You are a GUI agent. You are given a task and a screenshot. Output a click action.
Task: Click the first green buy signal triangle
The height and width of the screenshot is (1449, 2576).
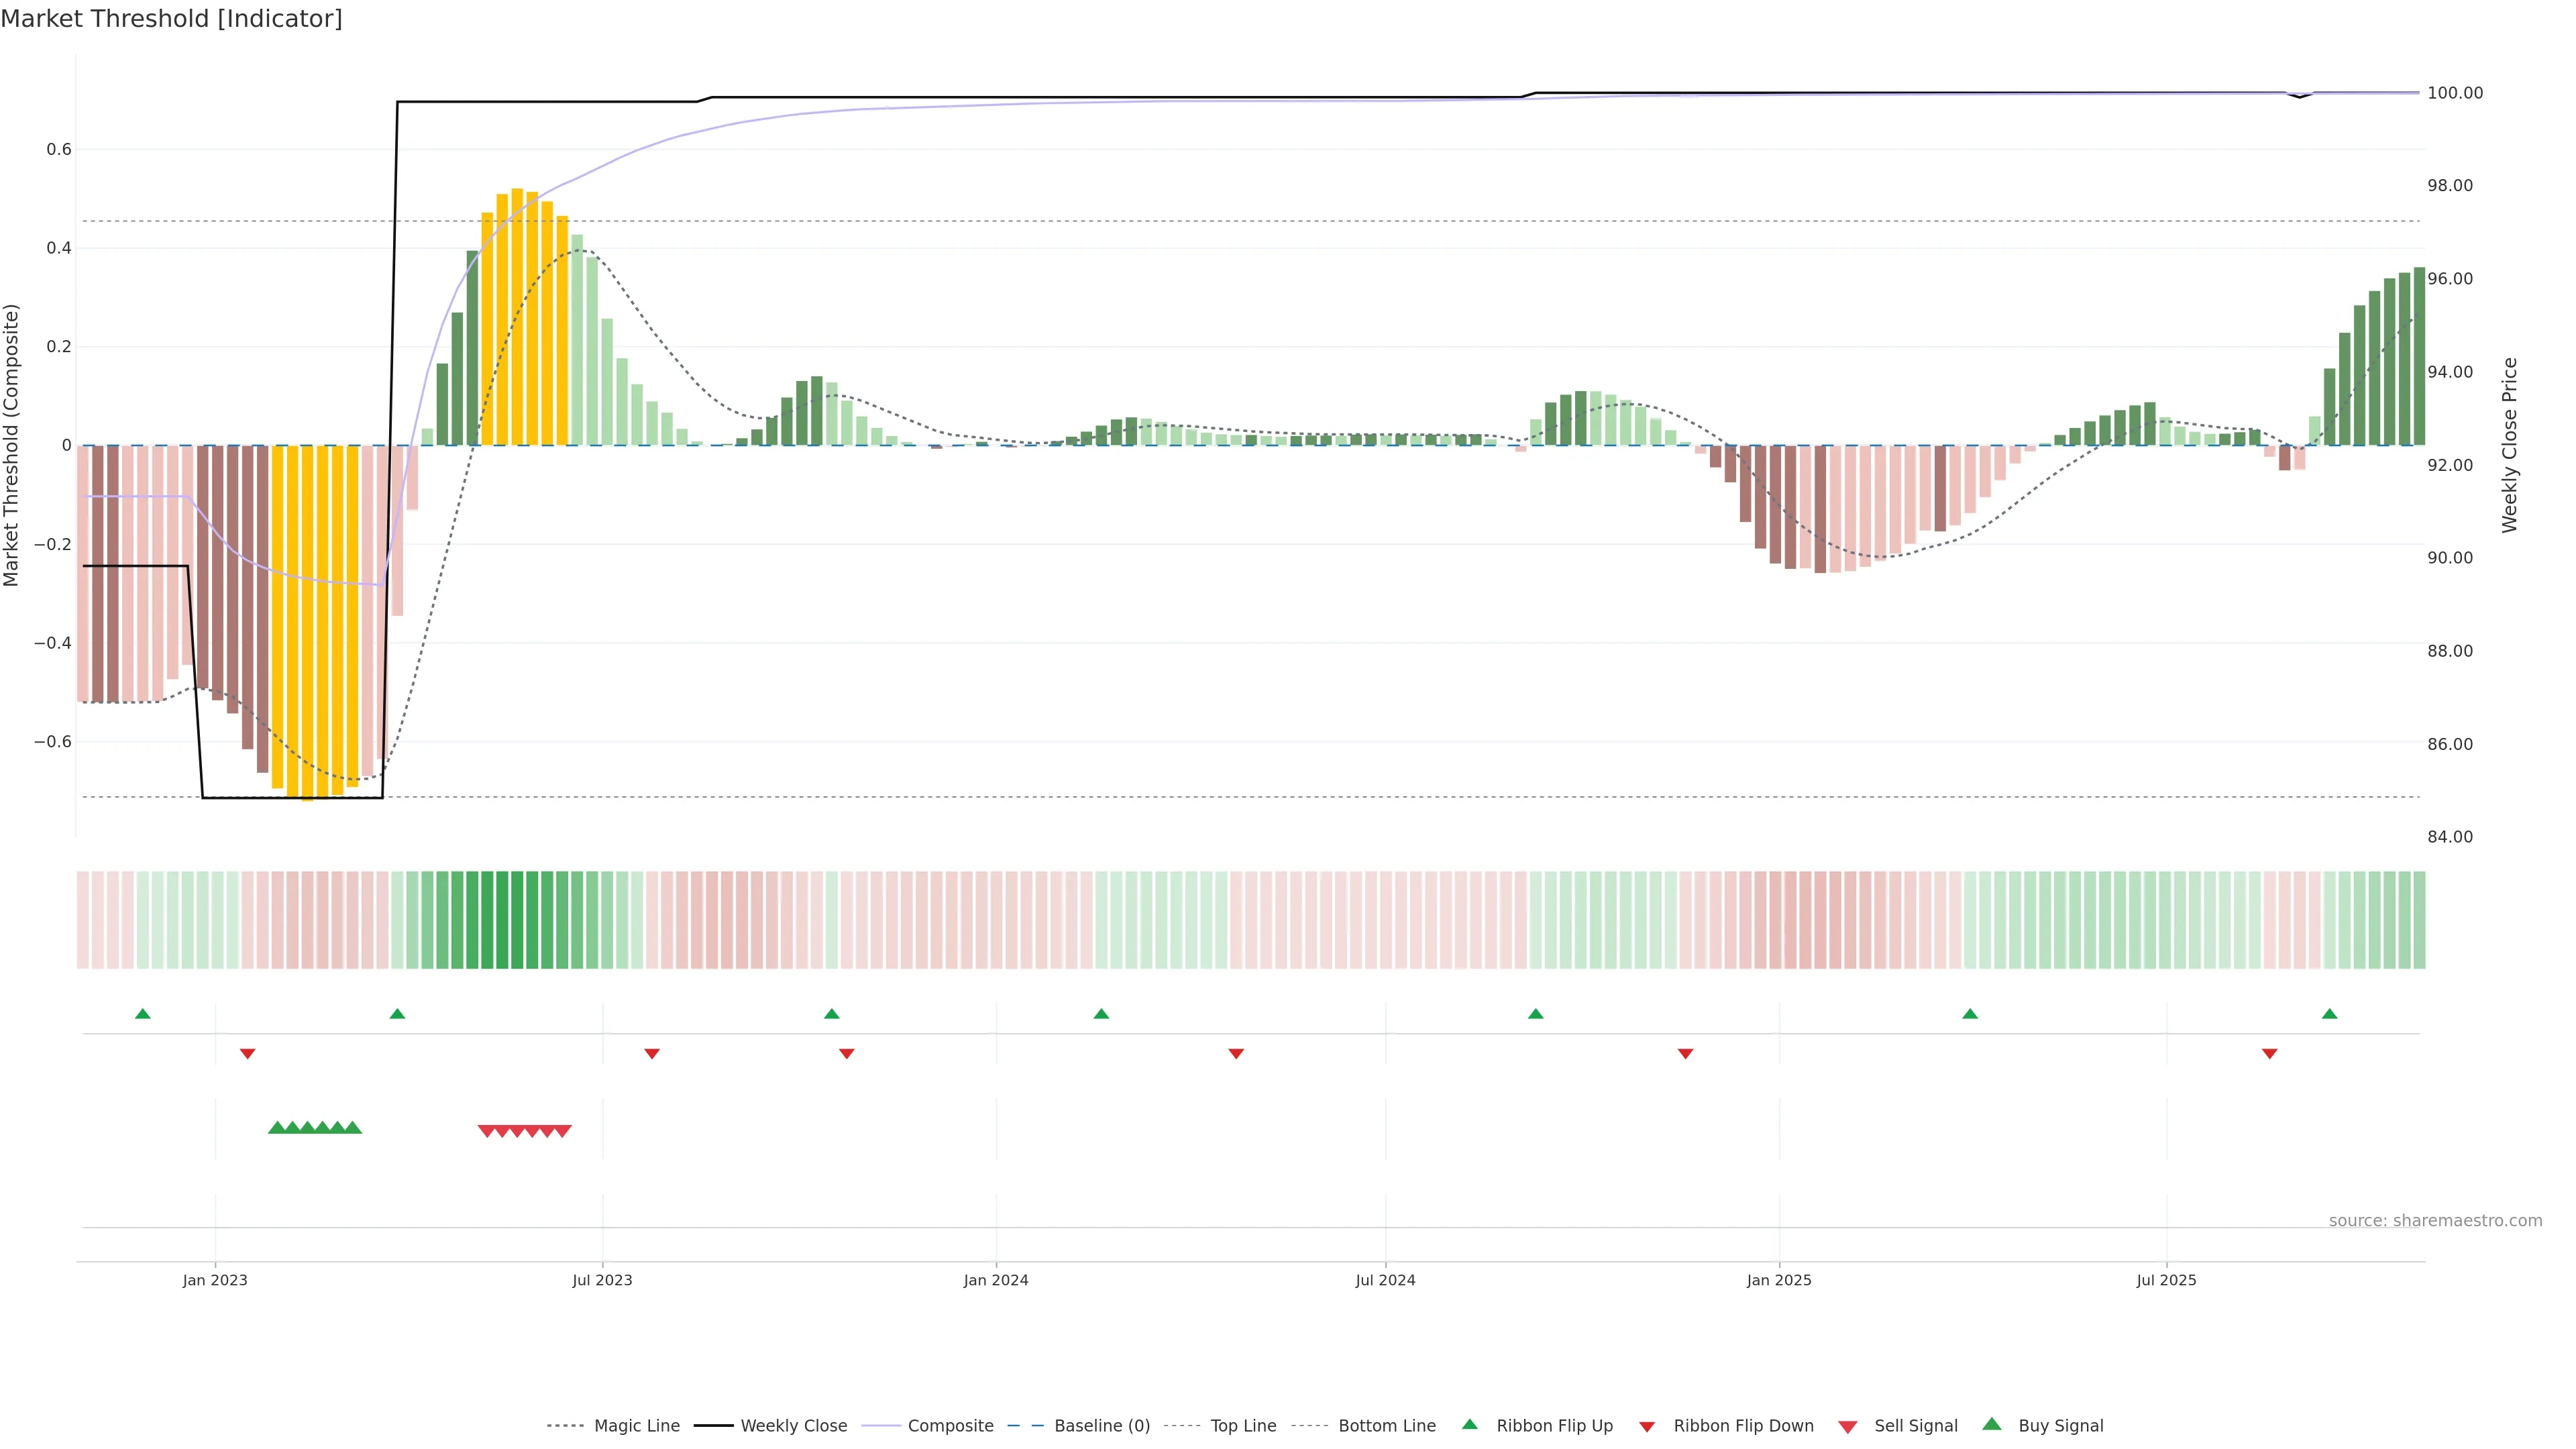coord(277,1127)
